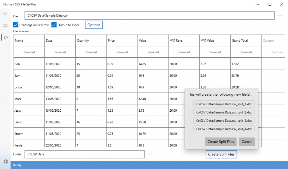The height and width of the screenshot is (169, 288).
Task: Toggle the Output to Excel checkbox
Action: (54, 25)
